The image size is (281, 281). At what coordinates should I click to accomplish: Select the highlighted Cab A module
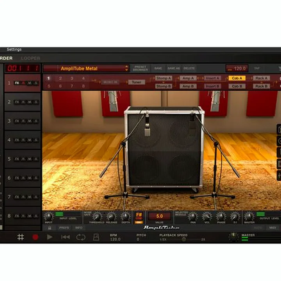point(237,78)
